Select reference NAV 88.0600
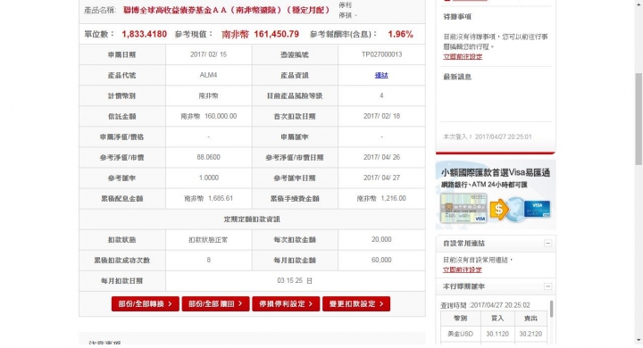The height and width of the screenshot is (348, 643). pyautogui.click(x=208, y=157)
